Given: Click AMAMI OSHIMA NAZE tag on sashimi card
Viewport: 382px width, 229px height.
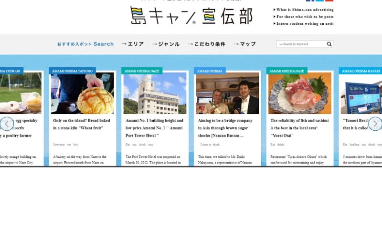Looking at the screenshot, I should (x=287, y=71).
